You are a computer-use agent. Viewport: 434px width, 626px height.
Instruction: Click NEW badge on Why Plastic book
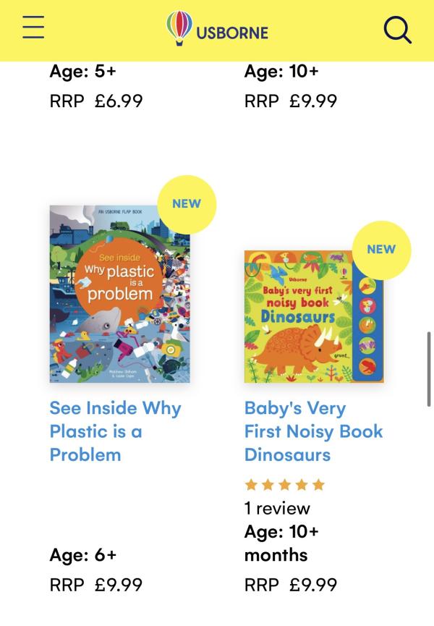[x=187, y=204]
